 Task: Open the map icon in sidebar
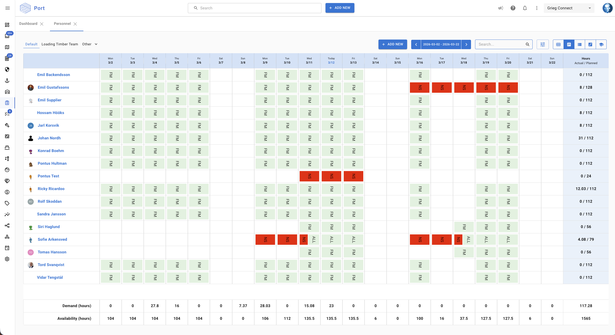pyautogui.click(x=7, y=47)
